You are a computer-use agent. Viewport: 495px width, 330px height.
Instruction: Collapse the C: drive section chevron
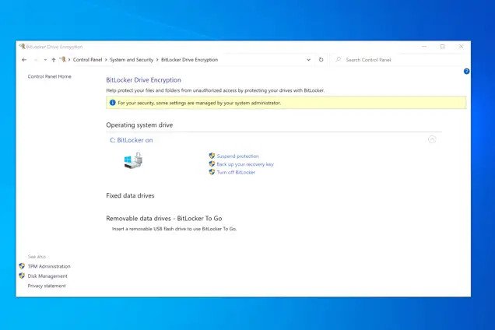[x=432, y=139]
